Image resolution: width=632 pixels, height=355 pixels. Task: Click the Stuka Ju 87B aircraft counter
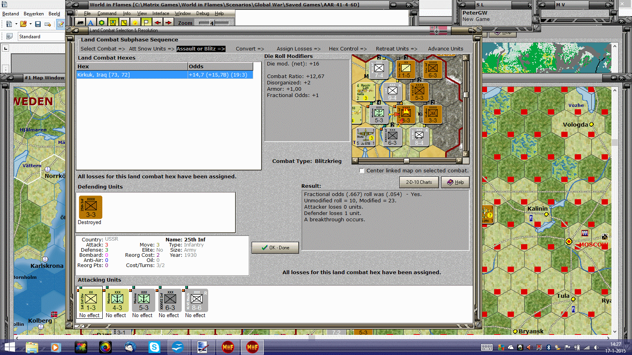click(x=365, y=136)
